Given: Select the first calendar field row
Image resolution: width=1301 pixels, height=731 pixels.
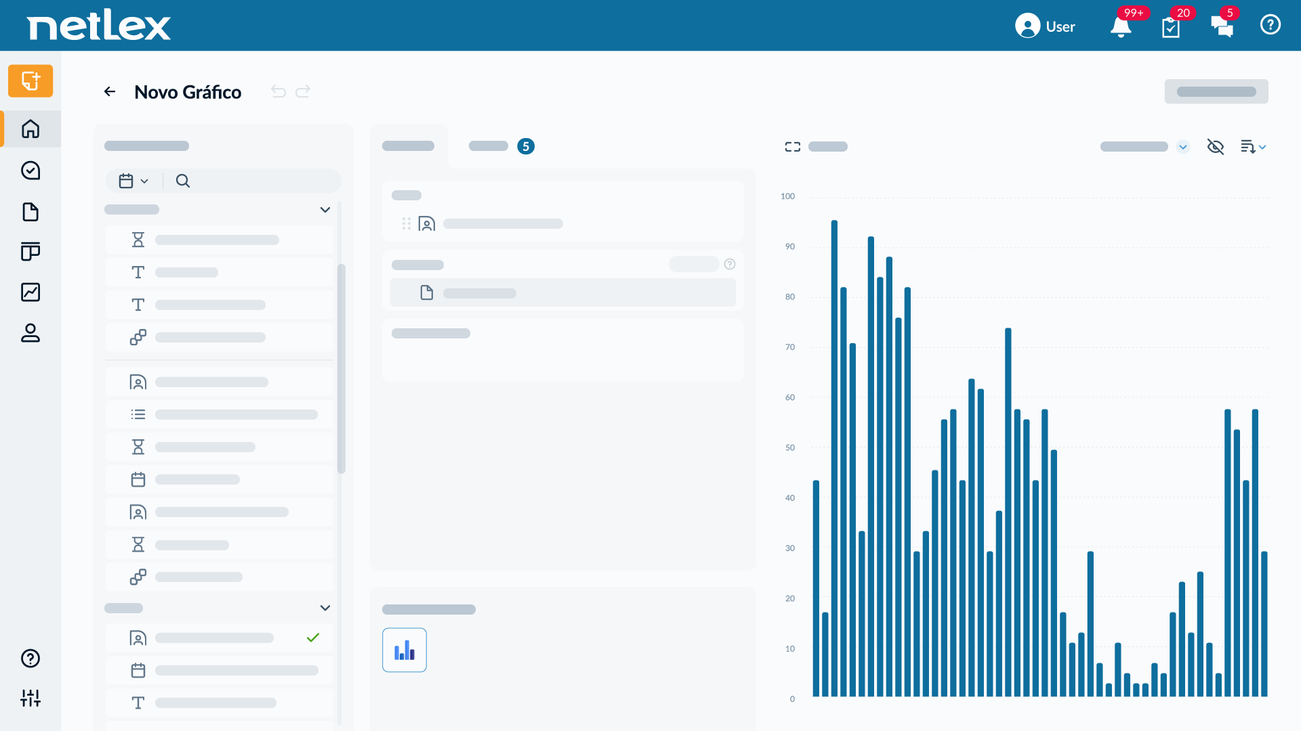Looking at the screenshot, I should (219, 479).
